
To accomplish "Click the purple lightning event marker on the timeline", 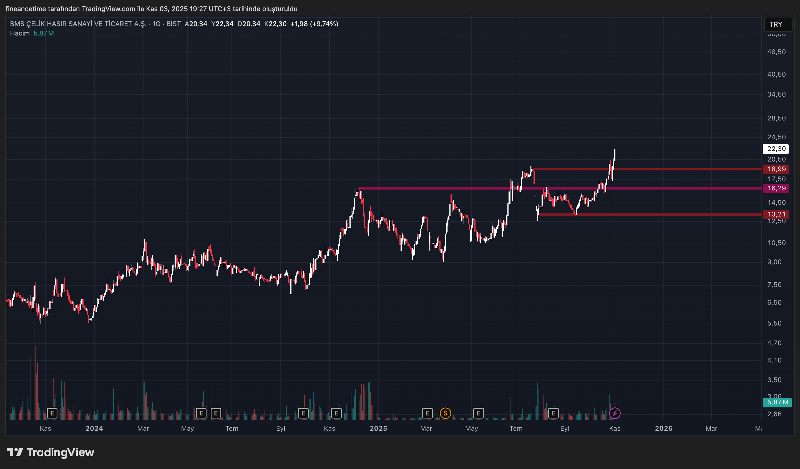I will click(x=615, y=413).
